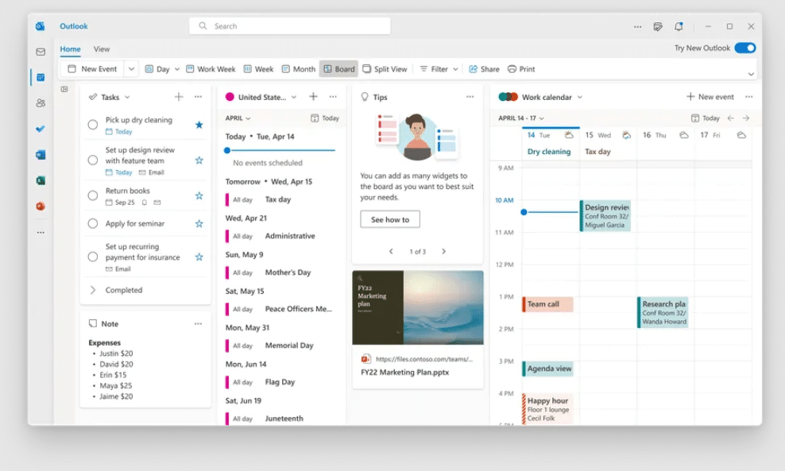Click in the Search box
785x471 pixels.
(x=290, y=26)
